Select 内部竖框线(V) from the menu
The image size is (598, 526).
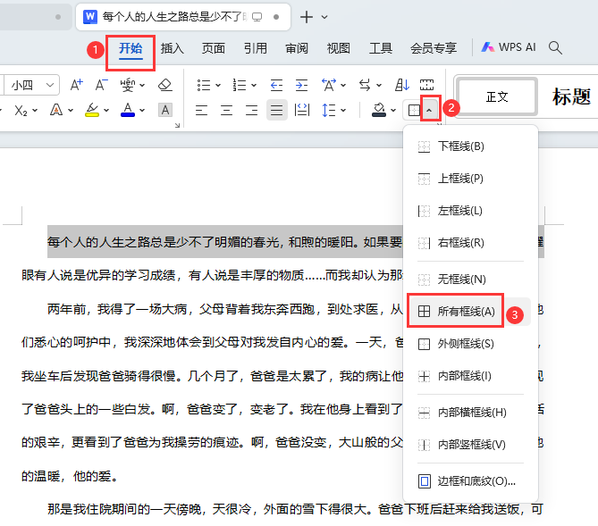pyautogui.click(x=470, y=445)
